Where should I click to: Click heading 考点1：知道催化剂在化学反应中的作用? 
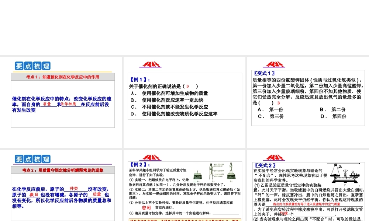point(63,77)
